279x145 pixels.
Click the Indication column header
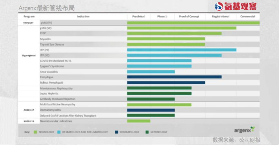[83, 16]
